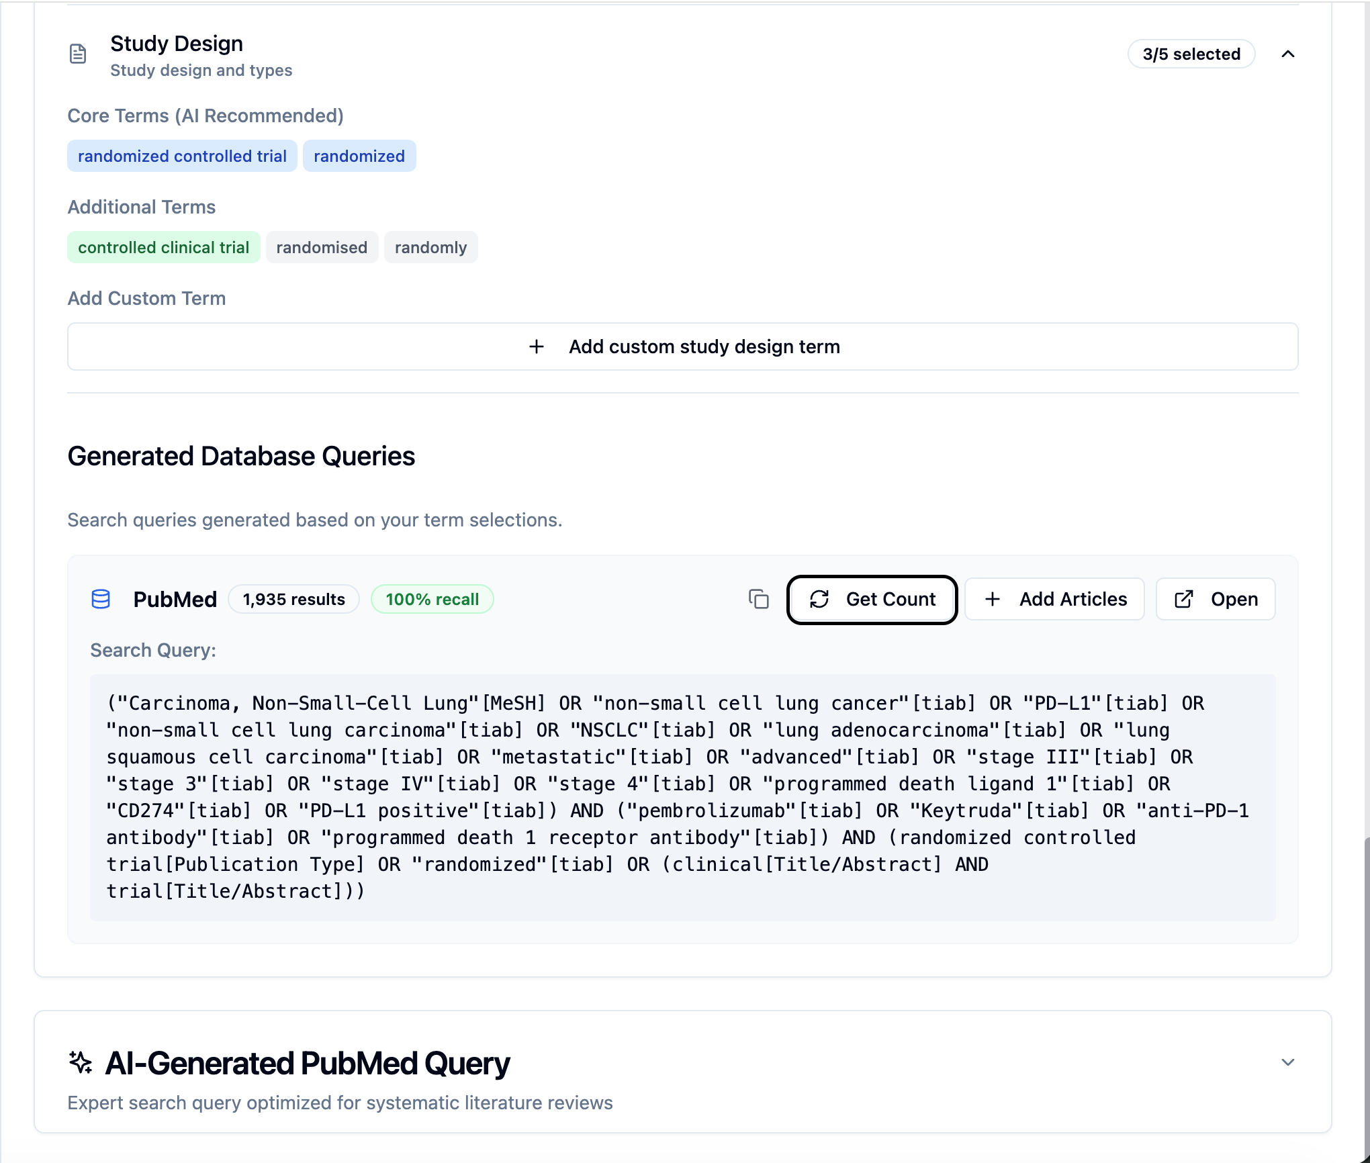Click the PubMed database icon
The width and height of the screenshot is (1370, 1163).
pyautogui.click(x=101, y=599)
